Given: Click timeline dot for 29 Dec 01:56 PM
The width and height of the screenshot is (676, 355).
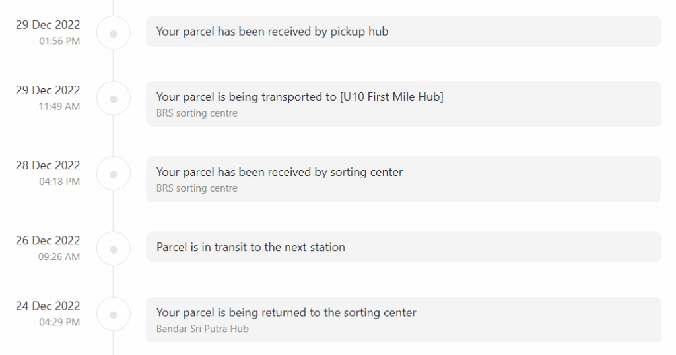Looking at the screenshot, I should tap(114, 34).
